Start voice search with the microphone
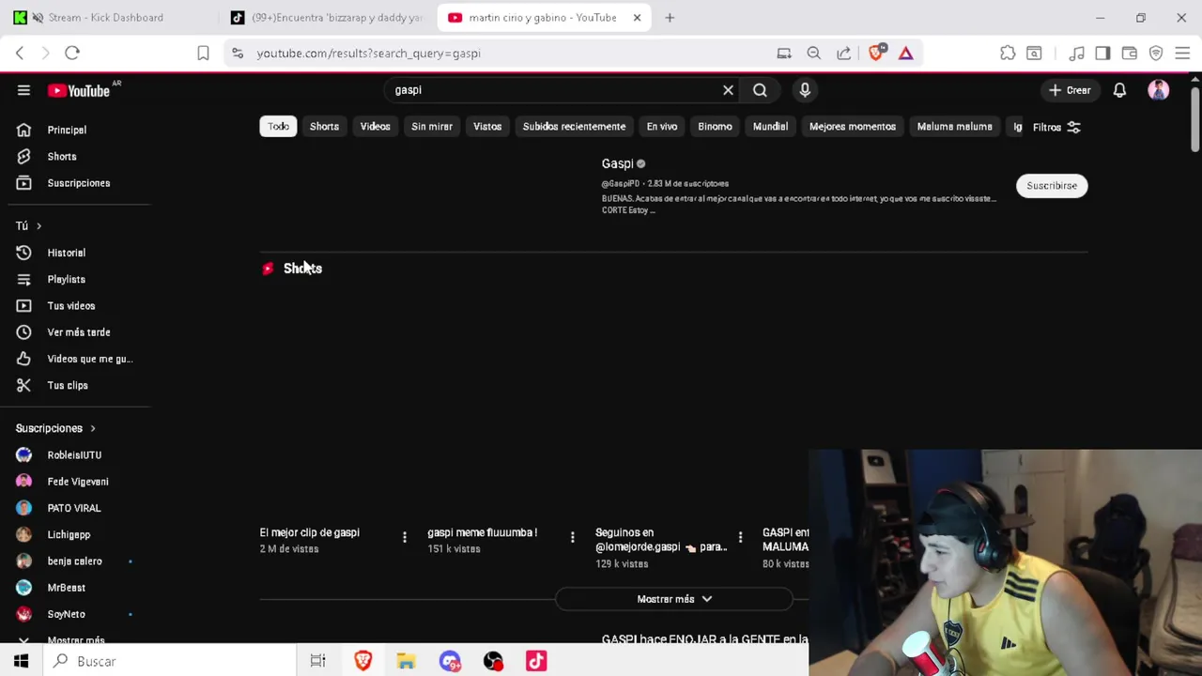Image resolution: width=1202 pixels, height=676 pixels. [x=805, y=90]
